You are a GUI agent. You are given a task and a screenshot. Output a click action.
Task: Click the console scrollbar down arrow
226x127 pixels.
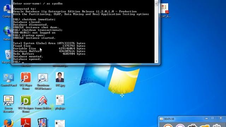(156, 61)
